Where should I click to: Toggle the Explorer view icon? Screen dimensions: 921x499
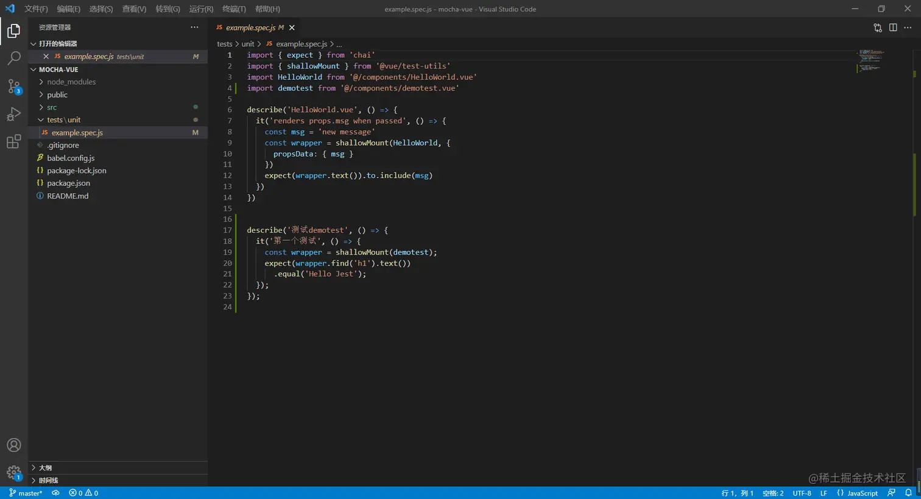tap(13, 30)
